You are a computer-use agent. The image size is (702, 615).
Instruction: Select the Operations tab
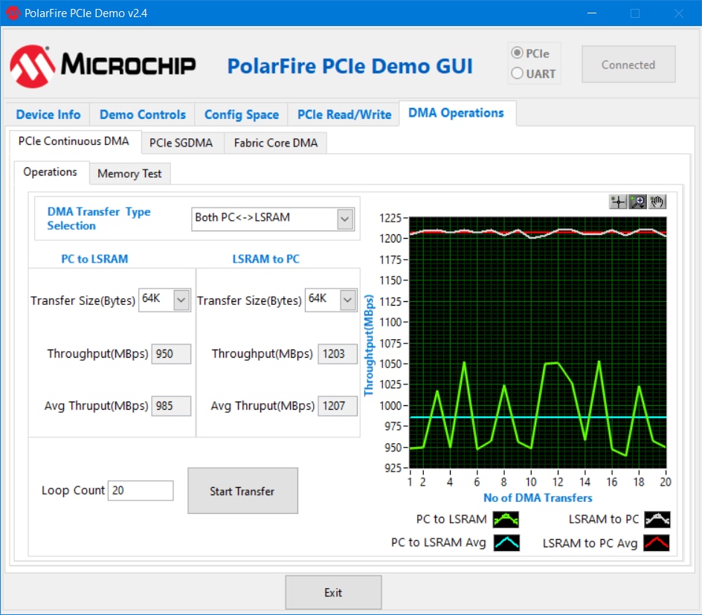coord(50,173)
